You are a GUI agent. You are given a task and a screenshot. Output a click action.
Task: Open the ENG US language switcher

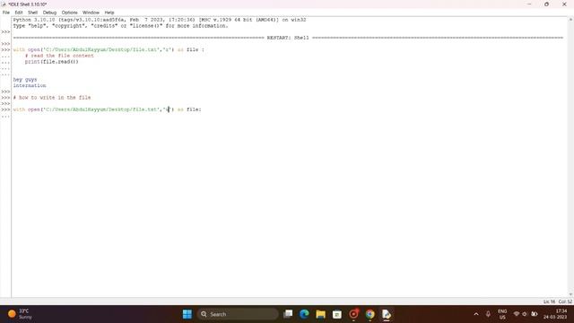click(x=502, y=314)
